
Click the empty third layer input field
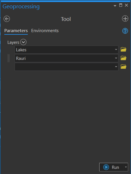tap(66, 67)
